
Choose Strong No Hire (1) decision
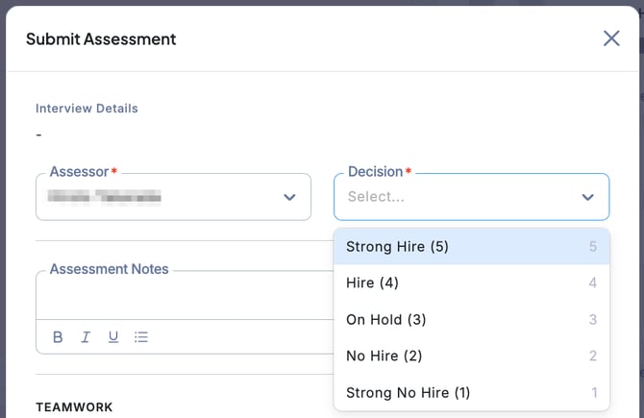(x=408, y=392)
